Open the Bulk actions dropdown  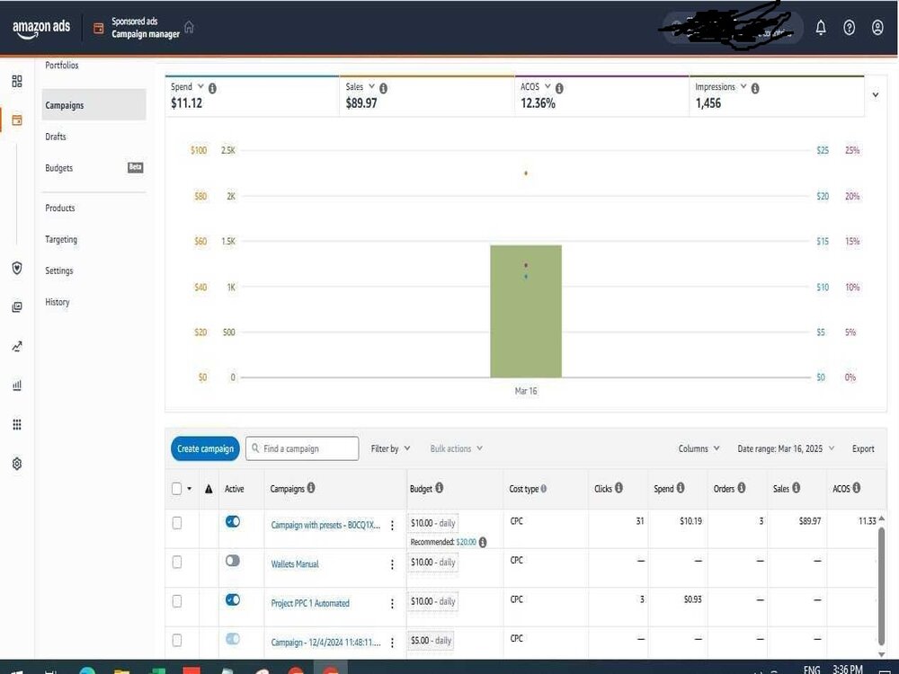(x=457, y=448)
